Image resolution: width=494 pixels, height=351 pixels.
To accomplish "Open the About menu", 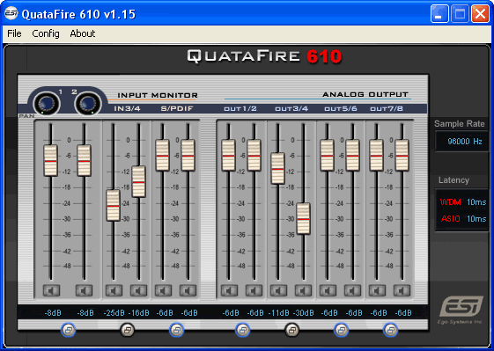I will (x=83, y=33).
